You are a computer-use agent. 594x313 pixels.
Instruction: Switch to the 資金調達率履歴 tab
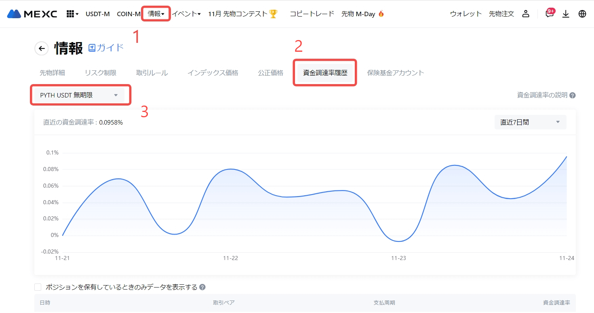pos(325,73)
